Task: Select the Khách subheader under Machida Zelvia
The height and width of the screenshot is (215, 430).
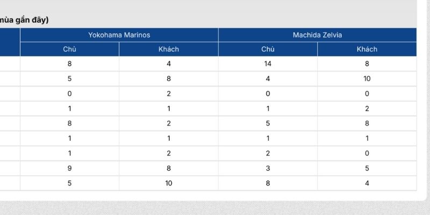Action: point(367,49)
